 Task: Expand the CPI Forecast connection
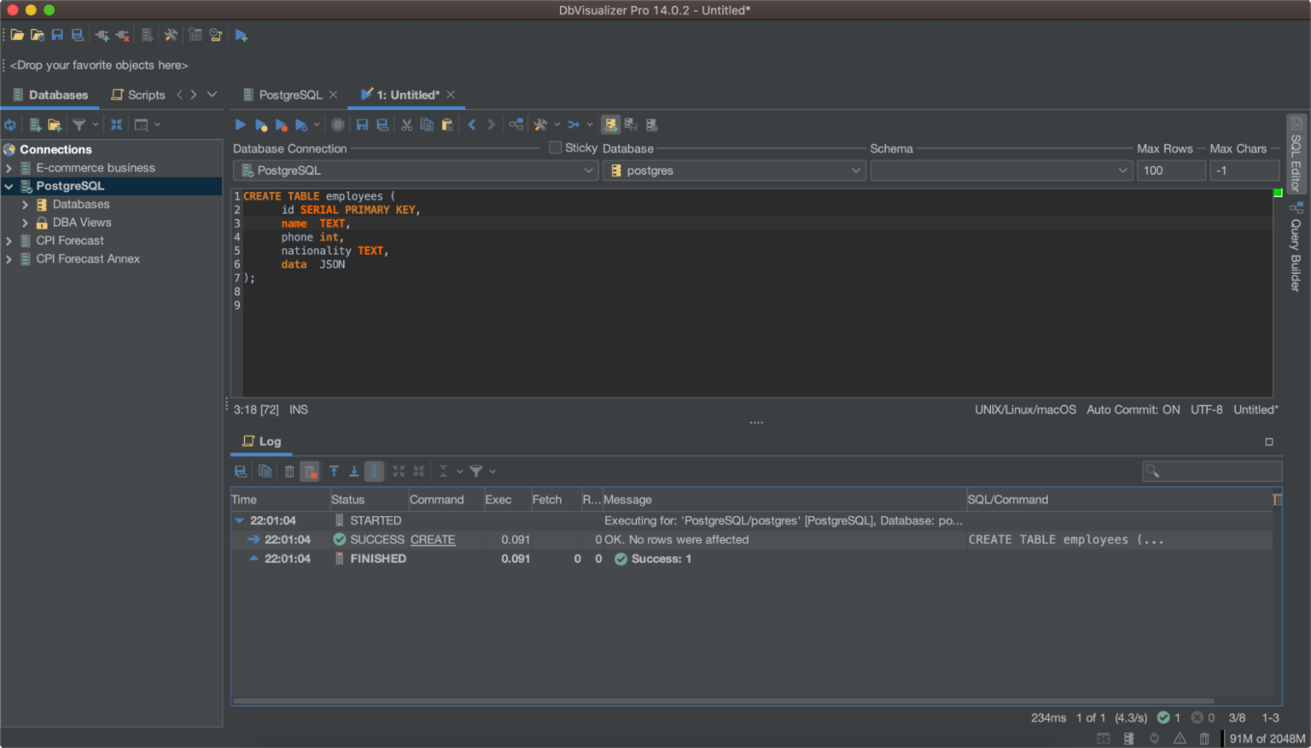pyautogui.click(x=10, y=241)
